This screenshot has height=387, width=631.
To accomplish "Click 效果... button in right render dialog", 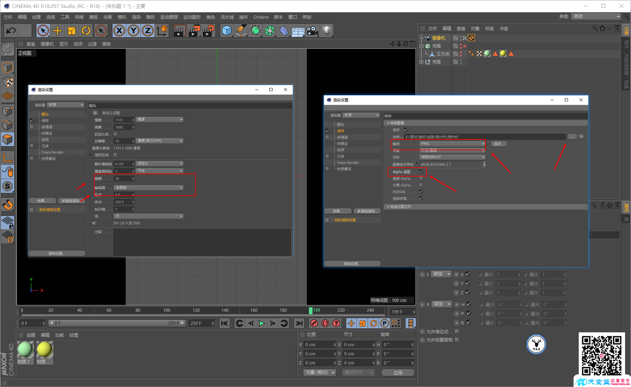I will pos(337,211).
